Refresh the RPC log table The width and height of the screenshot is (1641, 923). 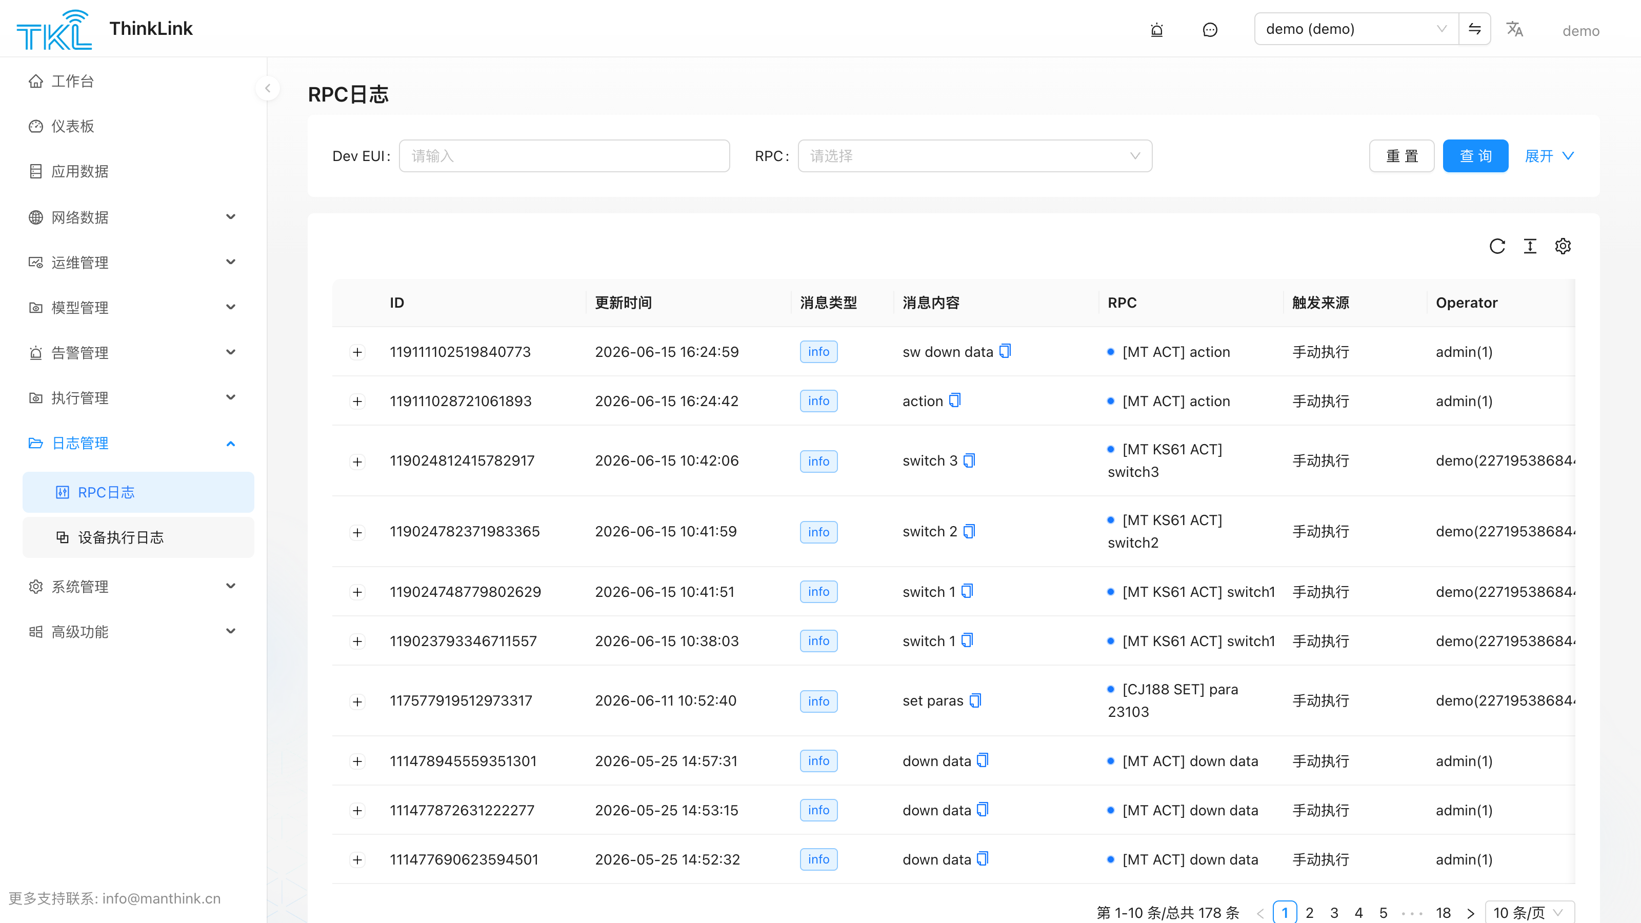(x=1497, y=246)
